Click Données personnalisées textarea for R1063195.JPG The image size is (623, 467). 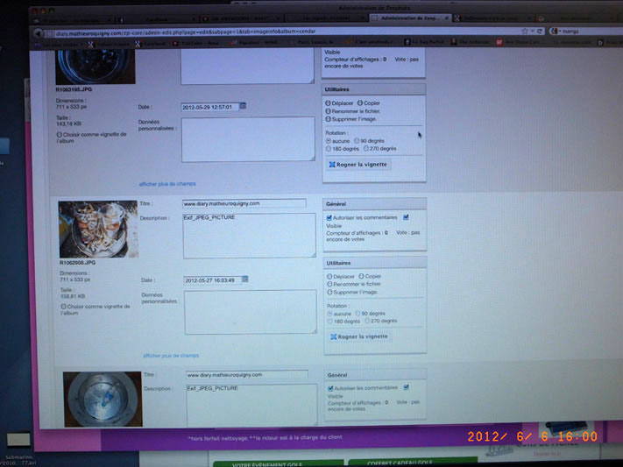[x=248, y=139]
